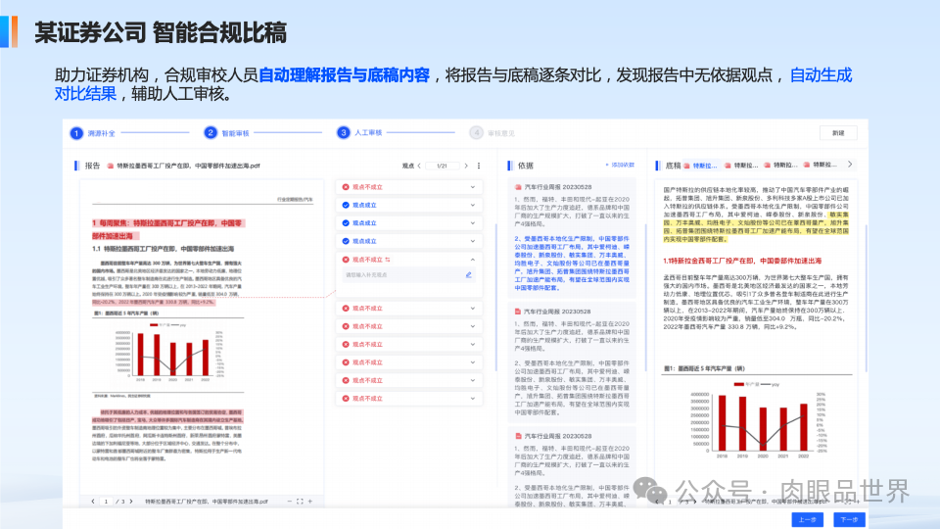Collapse the expanded 观点不成立 item
The image size is (940, 529).
click(472, 260)
